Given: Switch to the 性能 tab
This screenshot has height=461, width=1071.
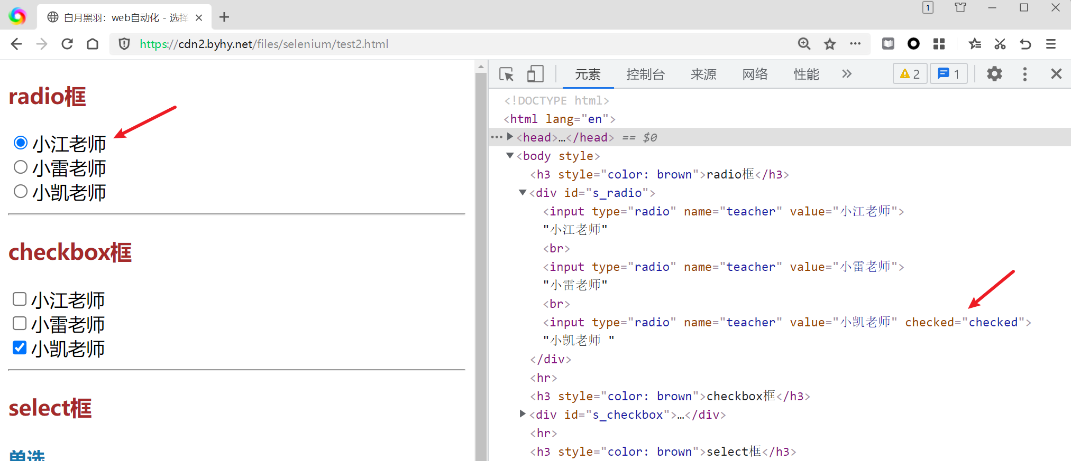Looking at the screenshot, I should point(807,74).
